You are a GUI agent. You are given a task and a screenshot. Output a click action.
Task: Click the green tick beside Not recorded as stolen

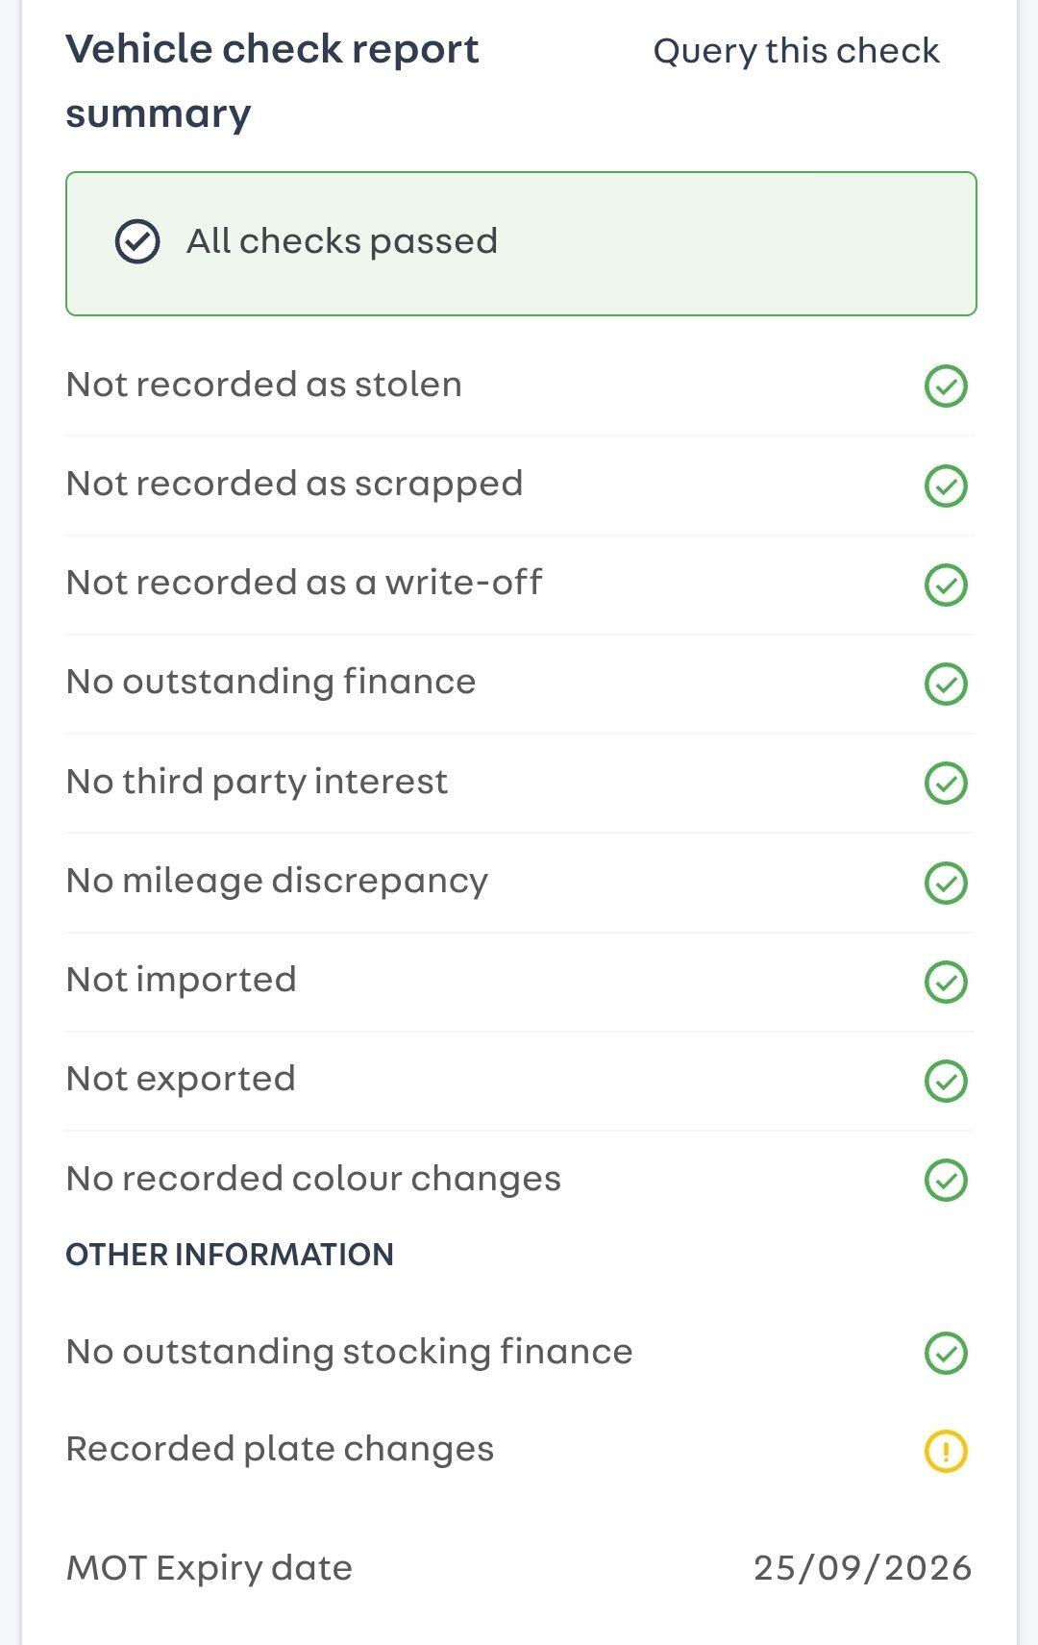(946, 386)
